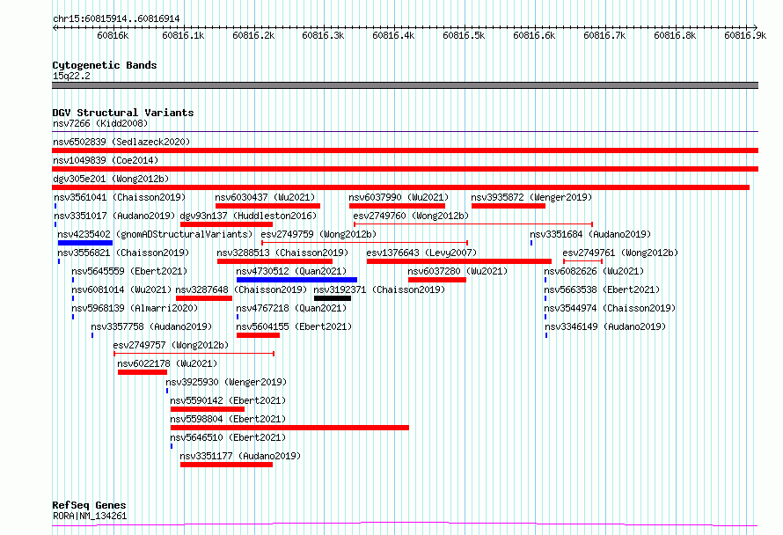Click ruler tick labeled 60816k
Image resolution: width=783 pixels, height=535 pixels.
coord(113,35)
